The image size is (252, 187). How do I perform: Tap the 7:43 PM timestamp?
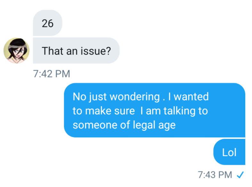[x=215, y=175]
